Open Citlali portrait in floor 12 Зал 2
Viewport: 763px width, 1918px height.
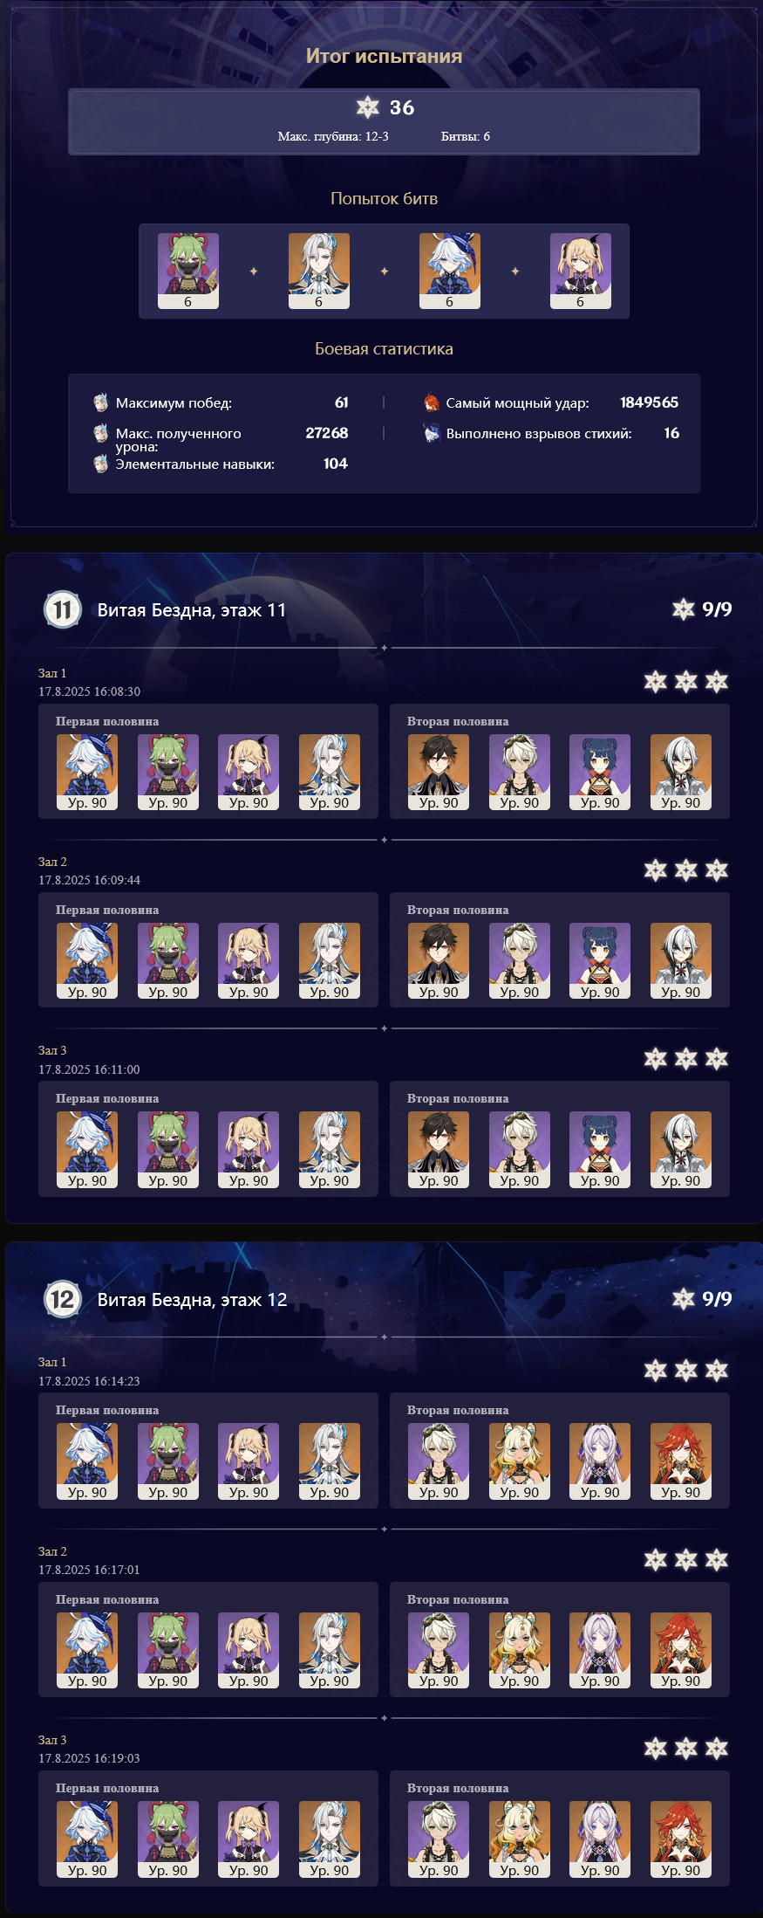pyautogui.click(x=600, y=1650)
